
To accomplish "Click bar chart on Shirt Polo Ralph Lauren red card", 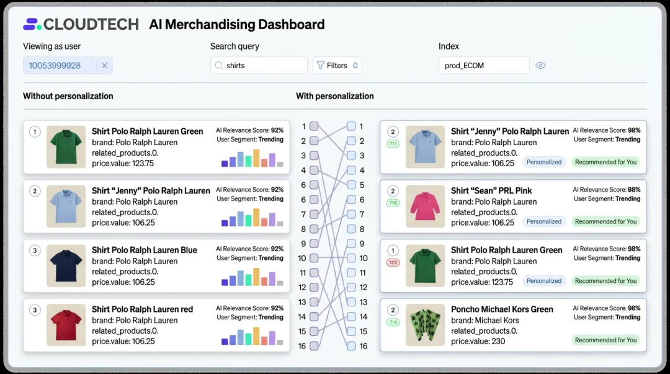I will [x=252, y=336].
